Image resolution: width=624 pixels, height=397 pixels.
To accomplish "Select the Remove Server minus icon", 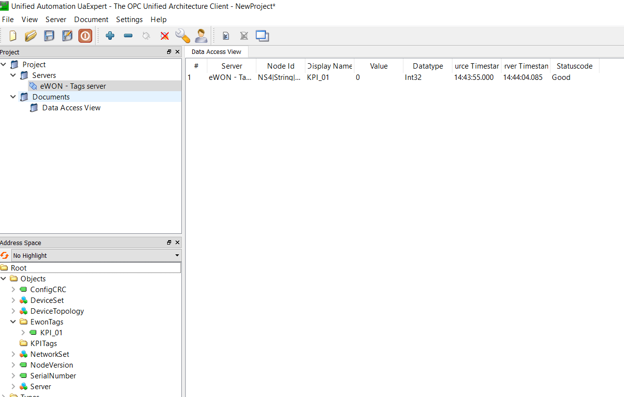I will tap(128, 35).
